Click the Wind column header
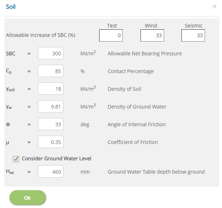 [x=151, y=26]
